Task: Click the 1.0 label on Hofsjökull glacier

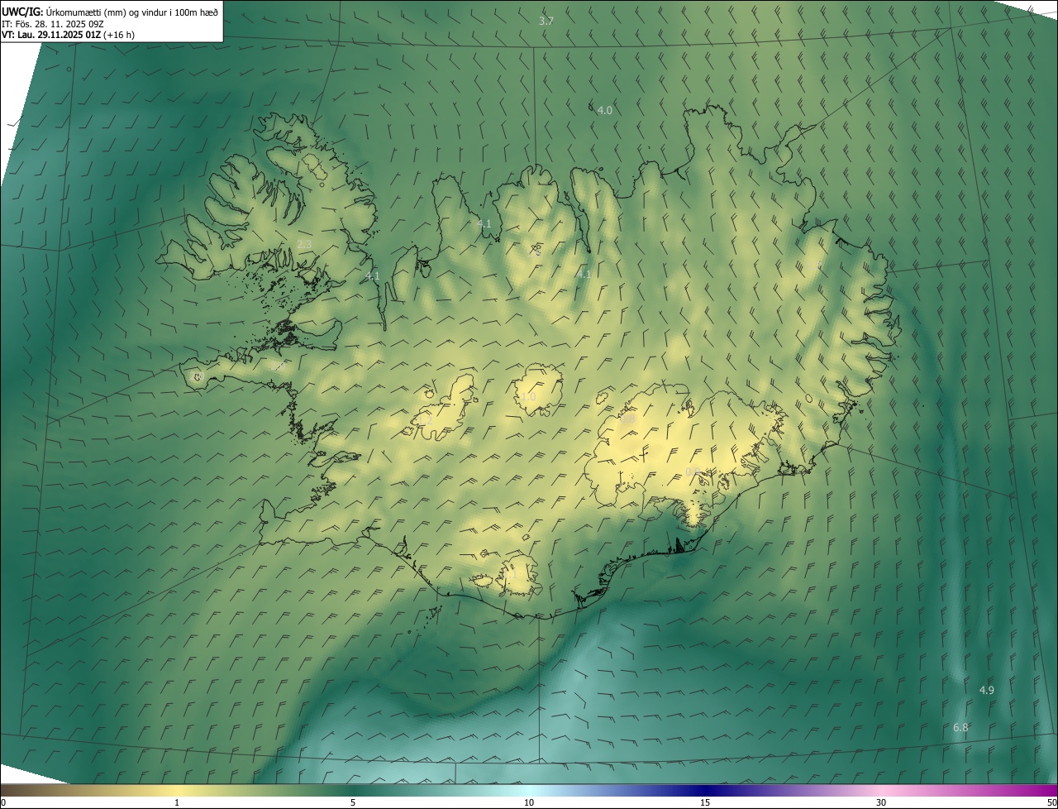Action: (x=528, y=397)
